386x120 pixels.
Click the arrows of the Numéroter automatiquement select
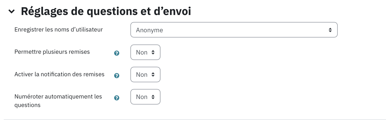[153, 97]
